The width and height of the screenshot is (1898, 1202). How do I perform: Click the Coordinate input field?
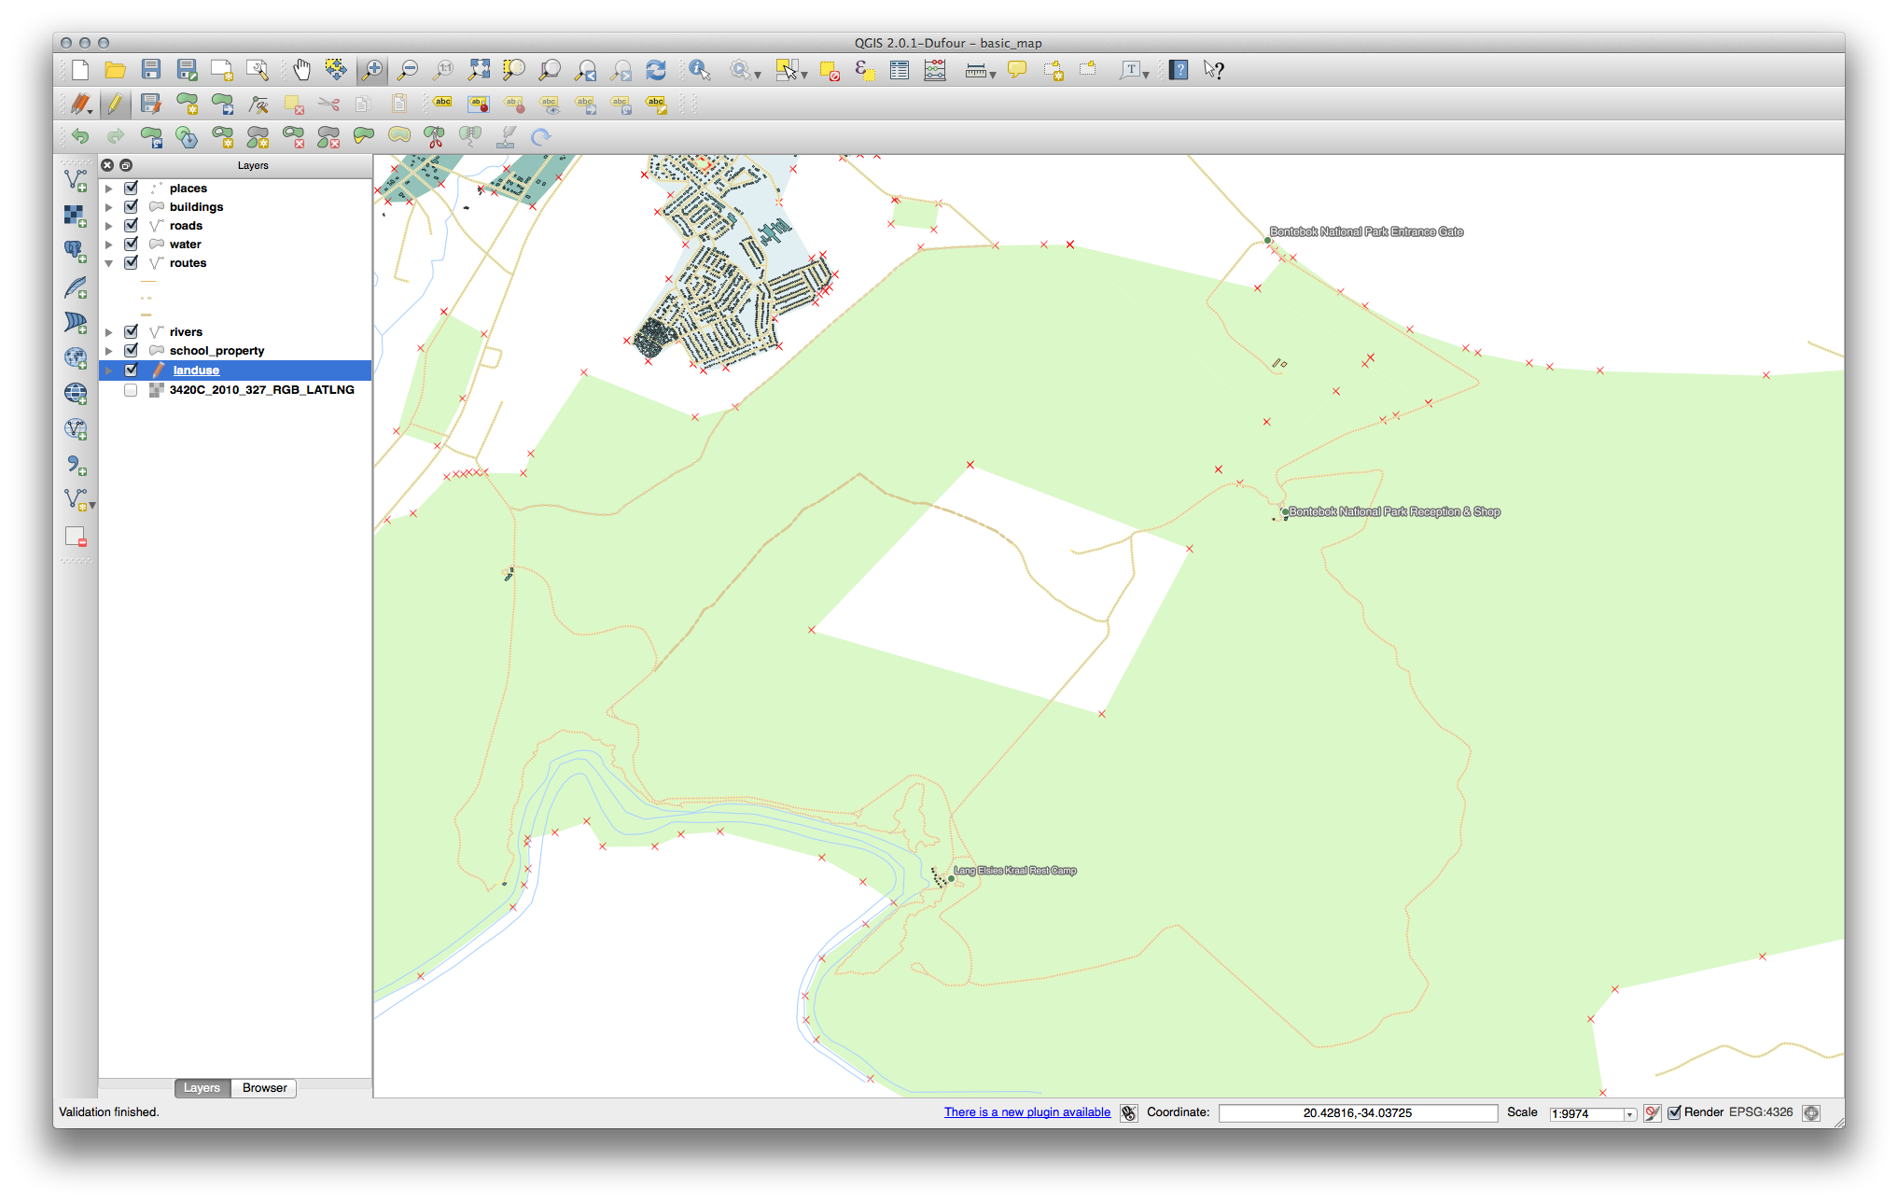(x=1357, y=1113)
